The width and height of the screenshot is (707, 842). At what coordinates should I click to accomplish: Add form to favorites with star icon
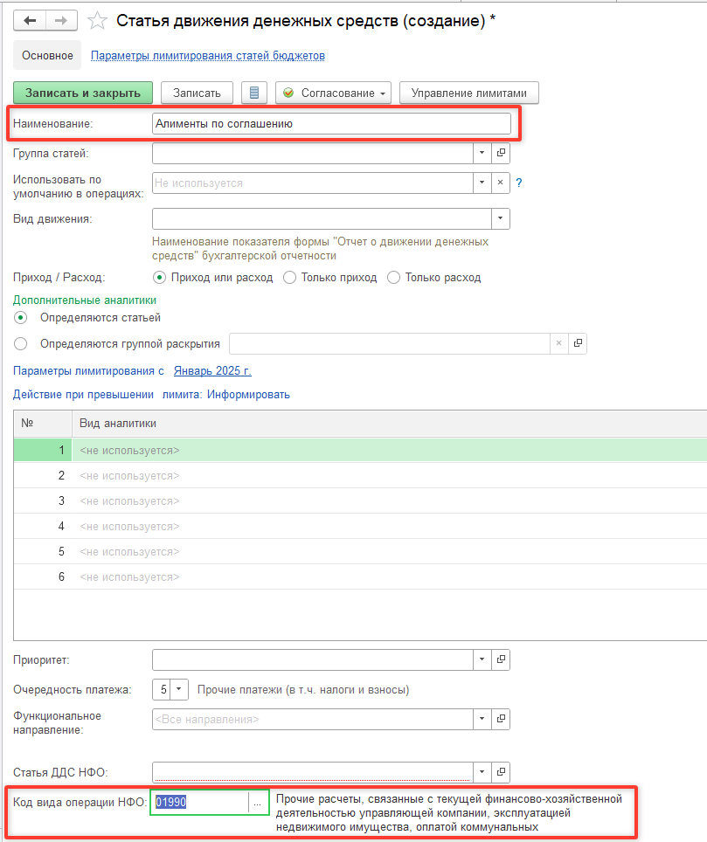pyautogui.click(x=98, y=20)
